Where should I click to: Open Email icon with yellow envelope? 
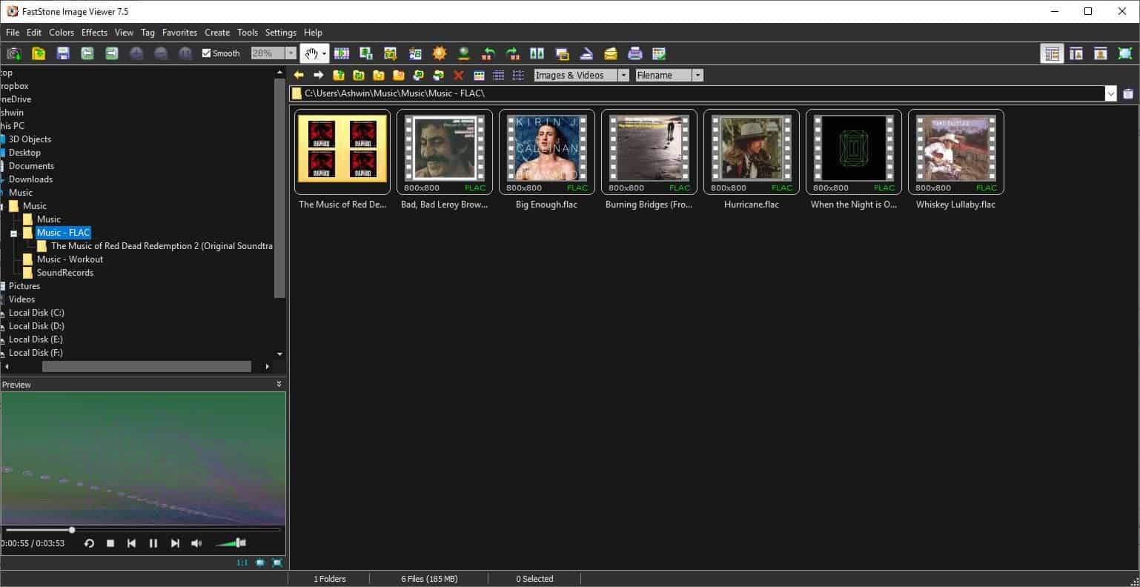(611, 53)
